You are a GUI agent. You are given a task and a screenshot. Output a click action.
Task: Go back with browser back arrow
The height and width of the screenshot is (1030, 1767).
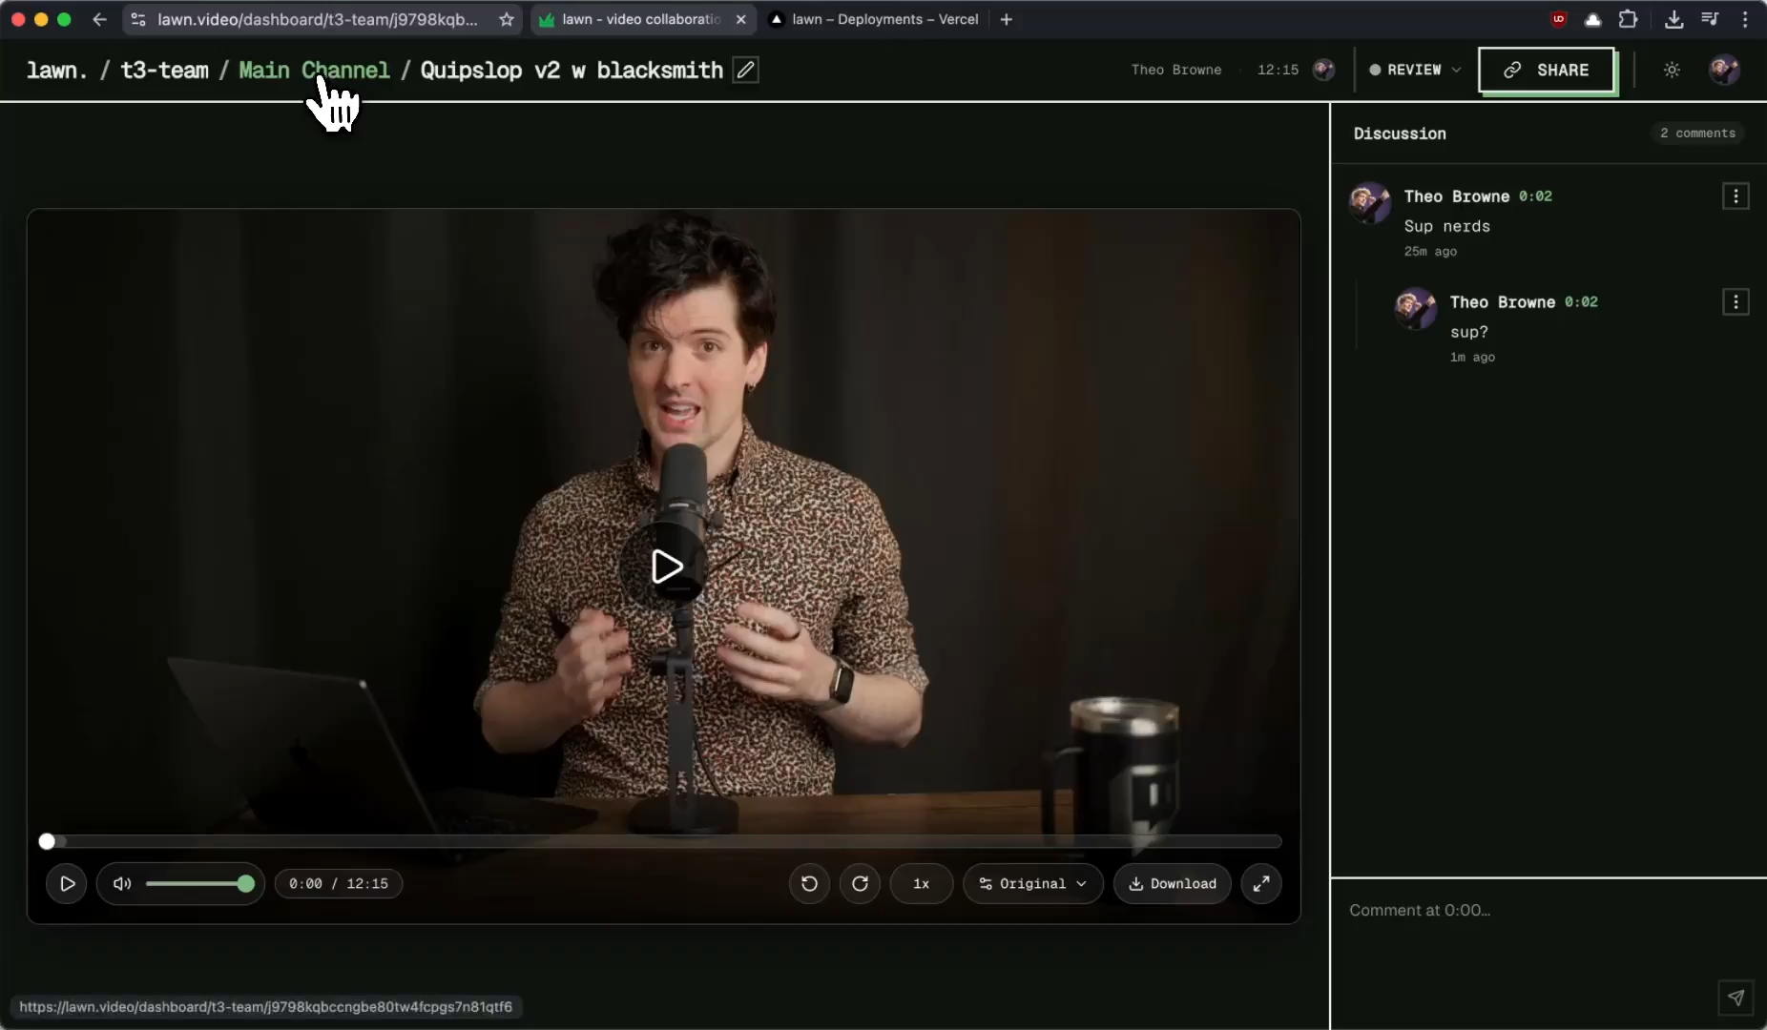coord(99,19)
